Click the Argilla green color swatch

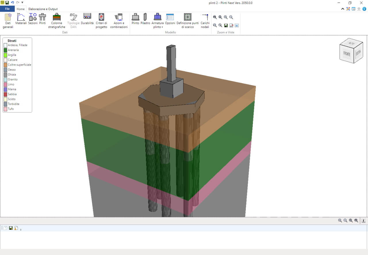pos(5,55)
